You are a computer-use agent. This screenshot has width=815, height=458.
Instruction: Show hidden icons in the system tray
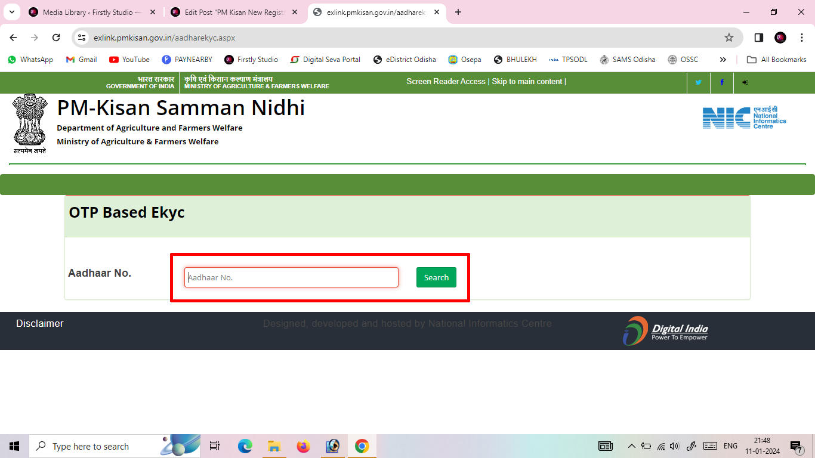coord(631,445)
